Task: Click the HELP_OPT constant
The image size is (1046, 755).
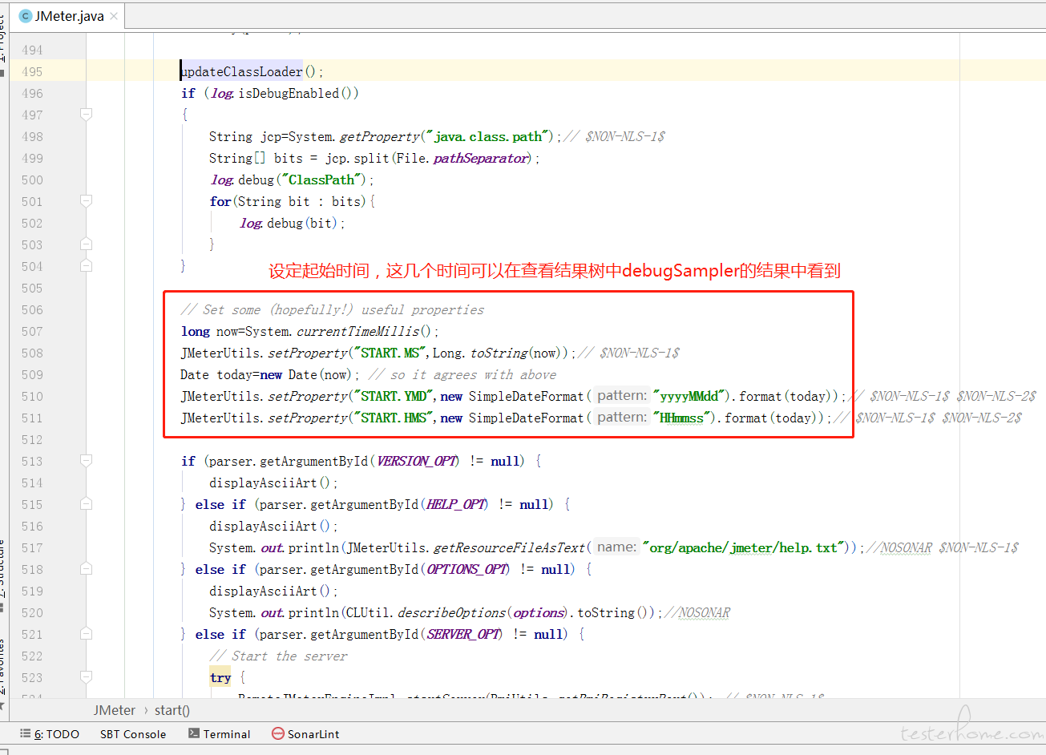Action: (x=456, y=504)
